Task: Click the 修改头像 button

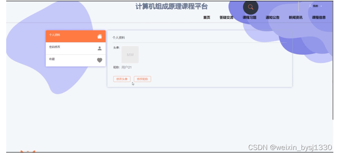Action: [x=122, y=79]
